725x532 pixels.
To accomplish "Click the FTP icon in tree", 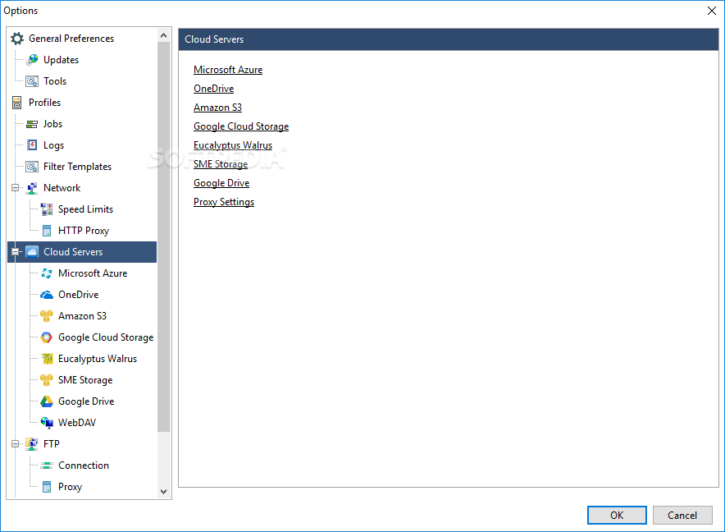I will (32, 443).
